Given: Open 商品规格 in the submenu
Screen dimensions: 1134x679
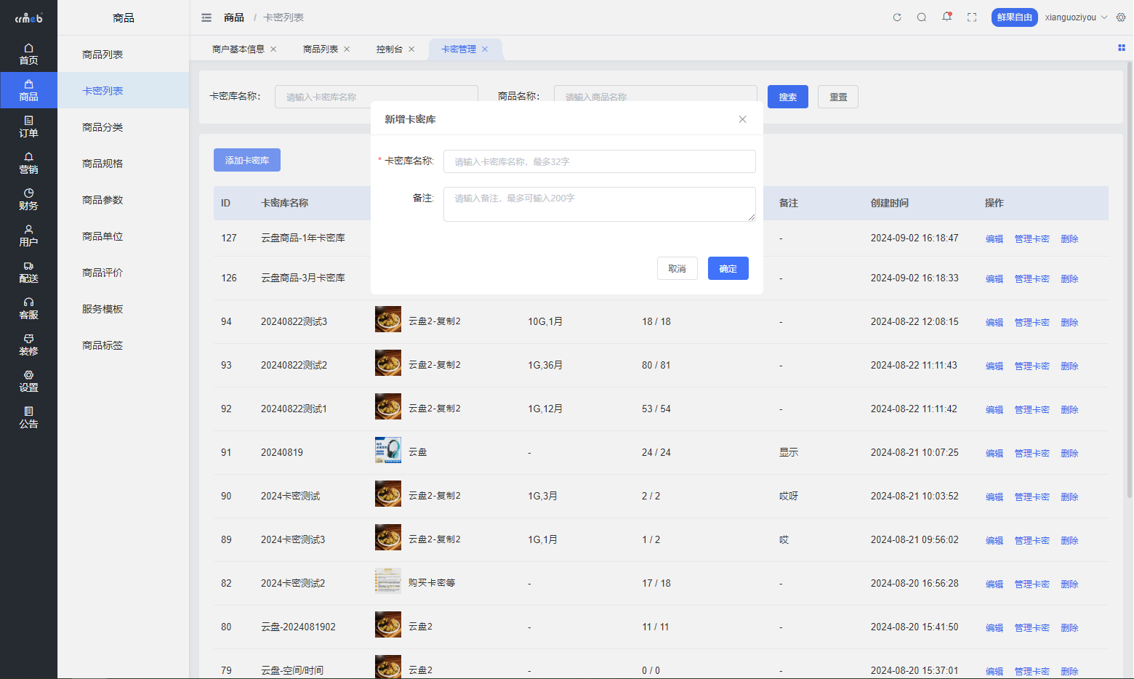Looking at the screenshot, I should click(124, 163).
